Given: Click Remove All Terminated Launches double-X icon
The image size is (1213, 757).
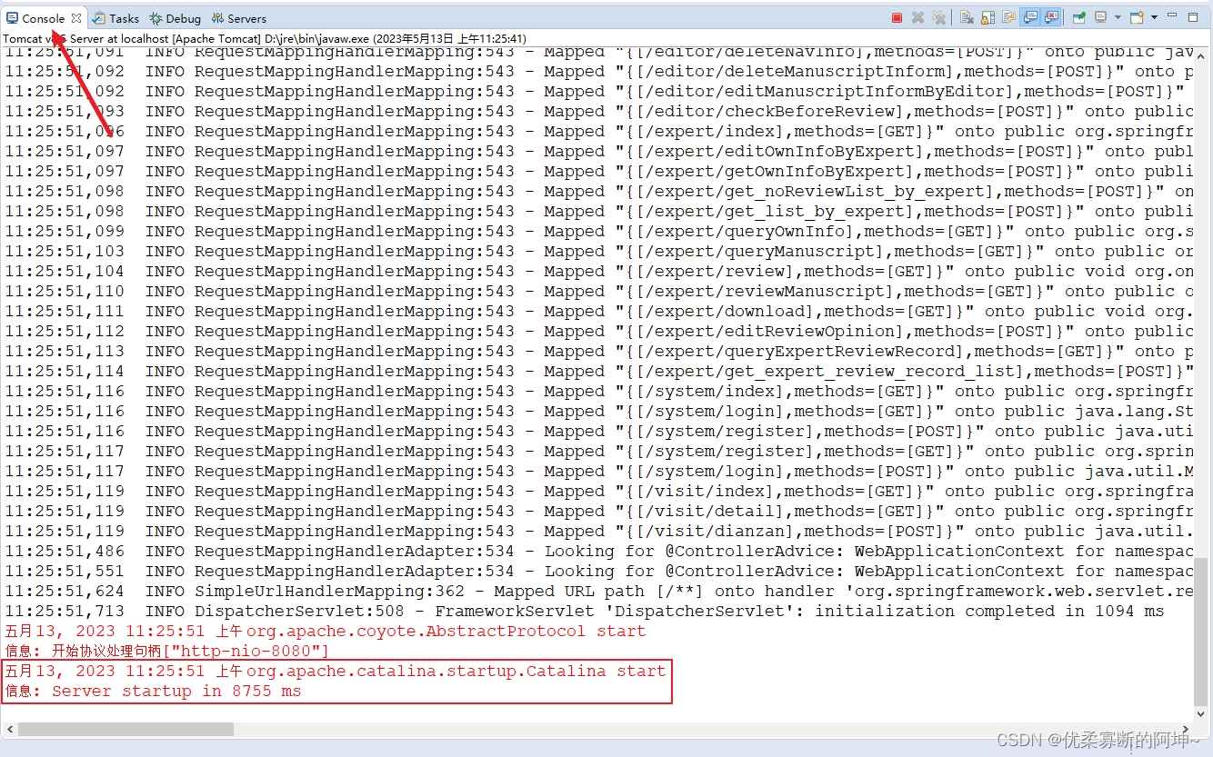Looking at the screenshot, I should tap(939, 17).
